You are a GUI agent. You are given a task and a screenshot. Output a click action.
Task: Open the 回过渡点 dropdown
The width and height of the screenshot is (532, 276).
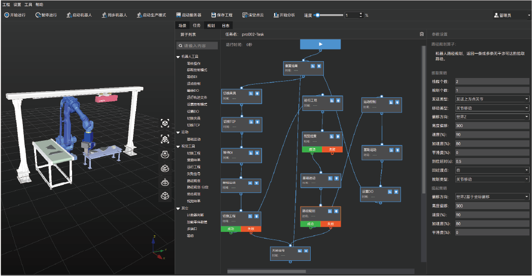click(492, 170)
